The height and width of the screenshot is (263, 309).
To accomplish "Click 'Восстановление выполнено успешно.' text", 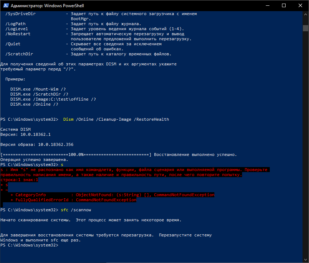I will (x=195, y=154).
